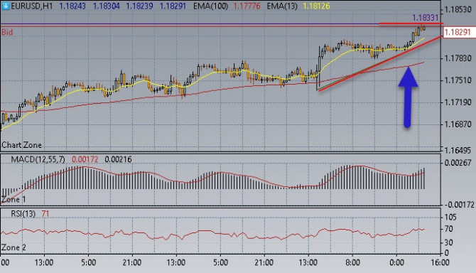Click the low price 1.18239
This screenshot has height=273, width=476.
click(139, 6)
